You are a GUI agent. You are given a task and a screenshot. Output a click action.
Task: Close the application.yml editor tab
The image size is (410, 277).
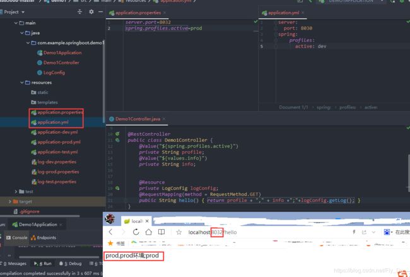(303, 13)
